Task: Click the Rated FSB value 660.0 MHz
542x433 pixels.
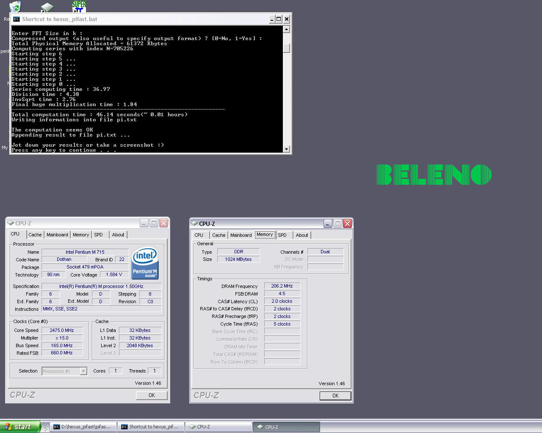Action: click(62, 353)
